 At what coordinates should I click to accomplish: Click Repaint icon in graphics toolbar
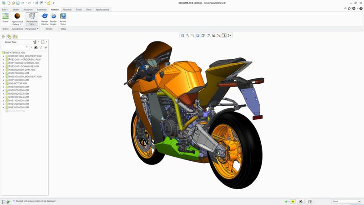coord(198,36)
